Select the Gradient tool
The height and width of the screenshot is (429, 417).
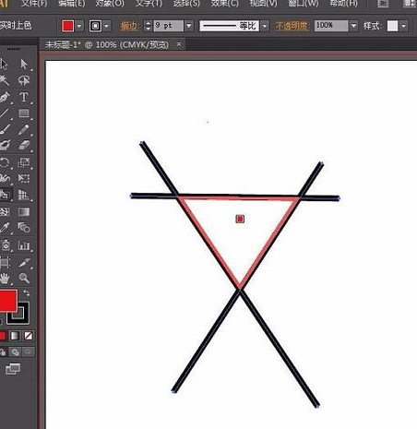pos(24,211)
